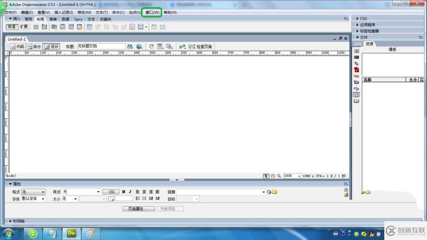The width and height of the screenshot is (427, 240).
Task: Click Draw Layout Cell icon
Action: 163,27
